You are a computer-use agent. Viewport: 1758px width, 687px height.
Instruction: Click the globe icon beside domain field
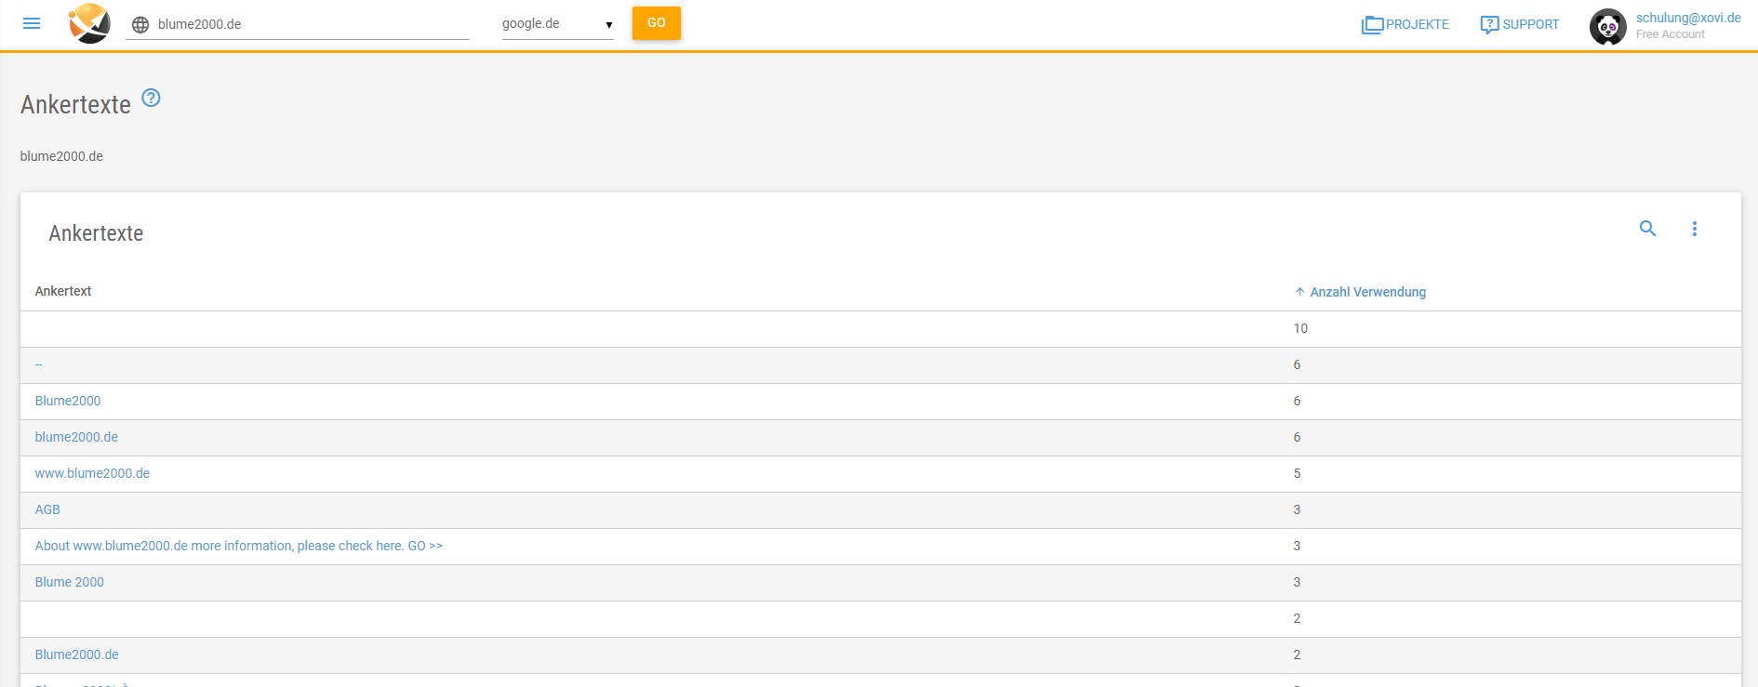pyautogui.click(x=140, y=25)
